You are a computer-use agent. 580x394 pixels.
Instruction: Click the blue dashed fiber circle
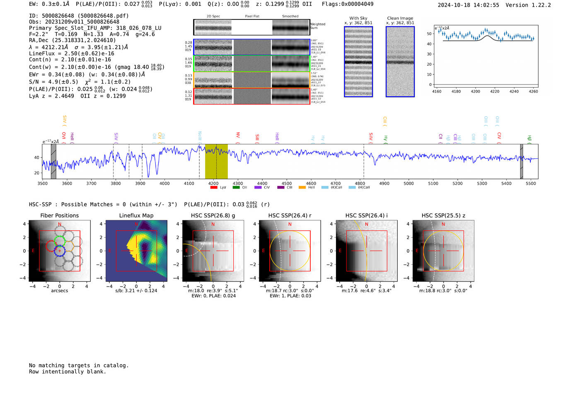(60, 251)
